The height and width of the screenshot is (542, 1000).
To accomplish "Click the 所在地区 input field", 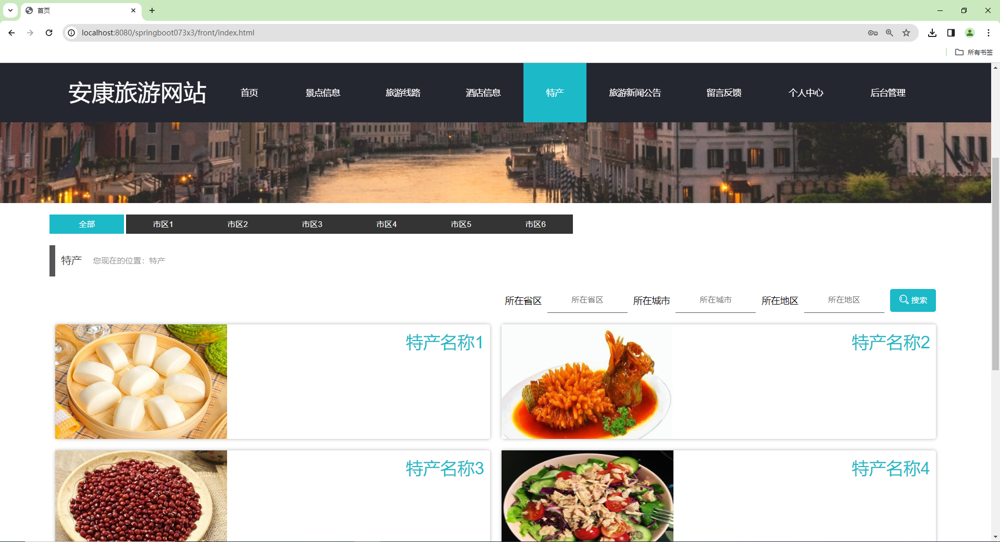I will (844, 300).
